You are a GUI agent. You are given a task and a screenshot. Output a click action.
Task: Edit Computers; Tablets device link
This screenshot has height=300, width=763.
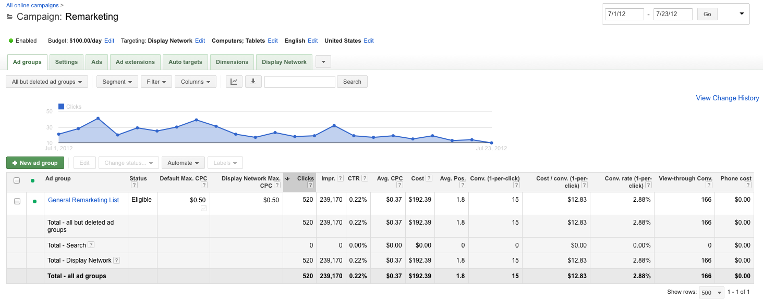[273, 41]
